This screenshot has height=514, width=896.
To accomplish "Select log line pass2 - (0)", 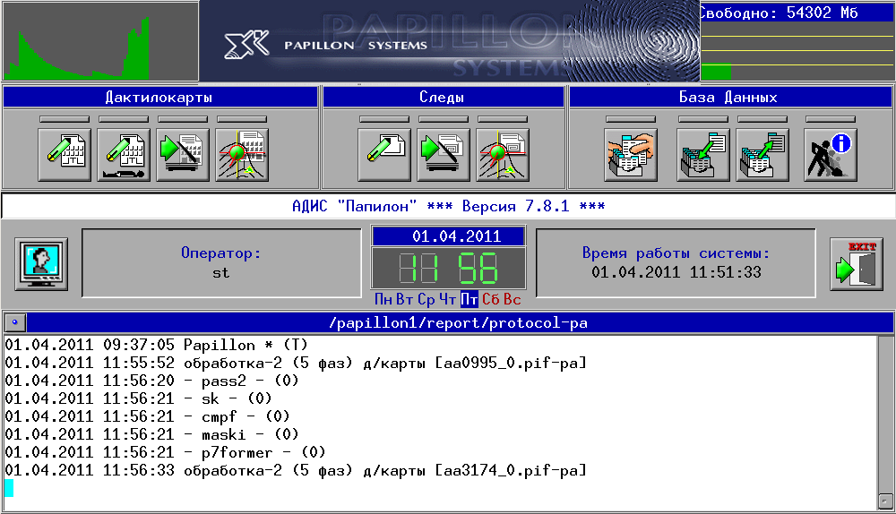I will (151, 381).
